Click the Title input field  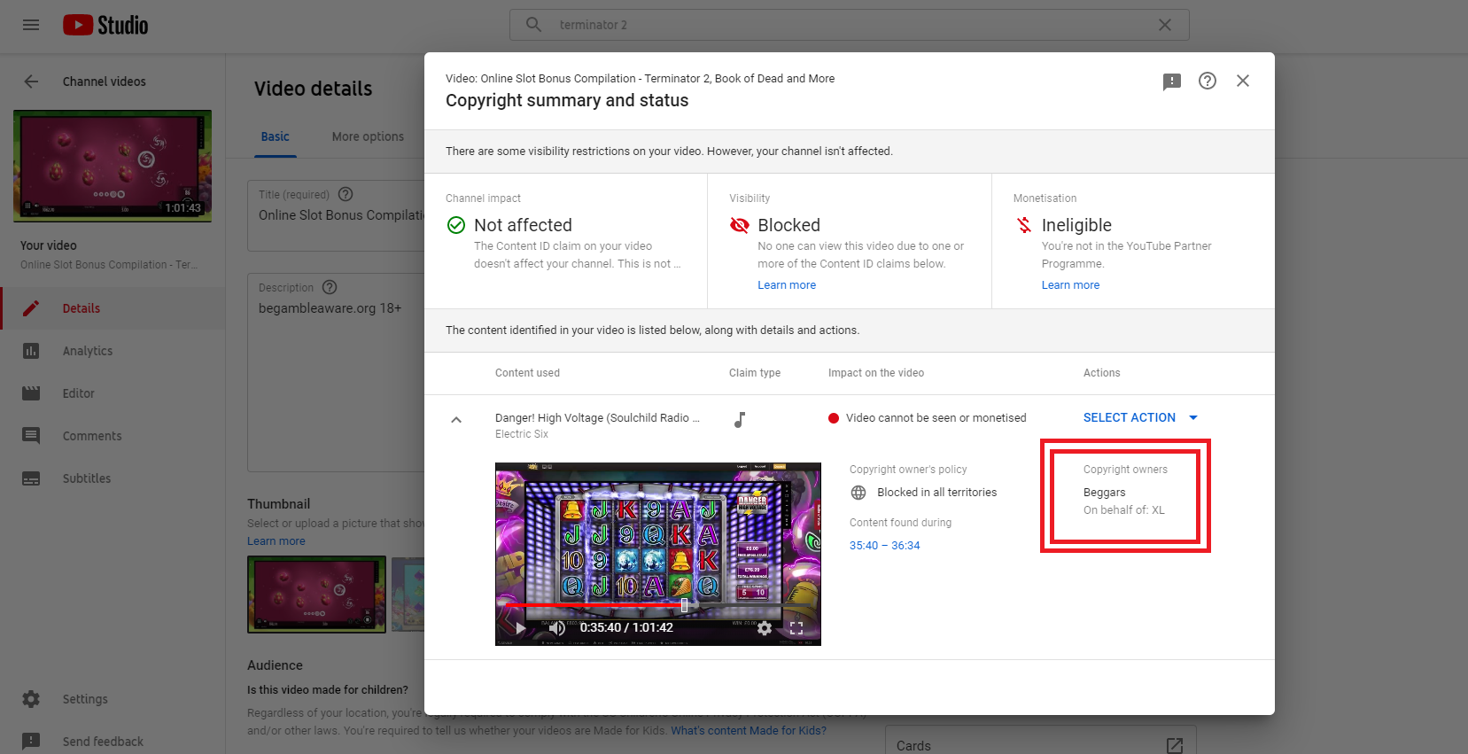click(336, 215)
